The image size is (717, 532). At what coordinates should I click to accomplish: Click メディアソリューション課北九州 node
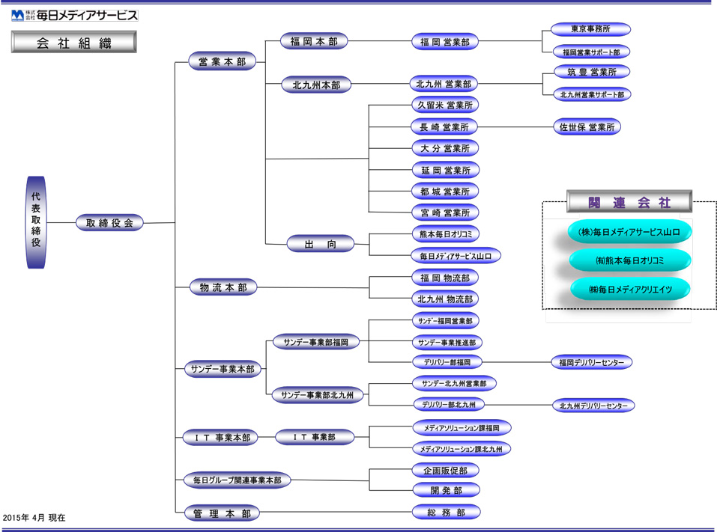[462, 449]
